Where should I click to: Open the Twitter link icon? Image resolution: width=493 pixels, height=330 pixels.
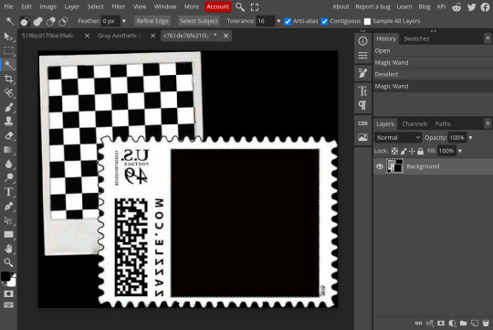point(471,7)
